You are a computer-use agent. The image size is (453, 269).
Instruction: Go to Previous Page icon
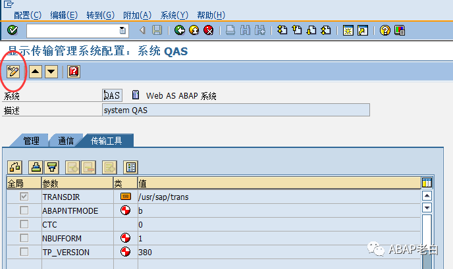tap(297, 30)
